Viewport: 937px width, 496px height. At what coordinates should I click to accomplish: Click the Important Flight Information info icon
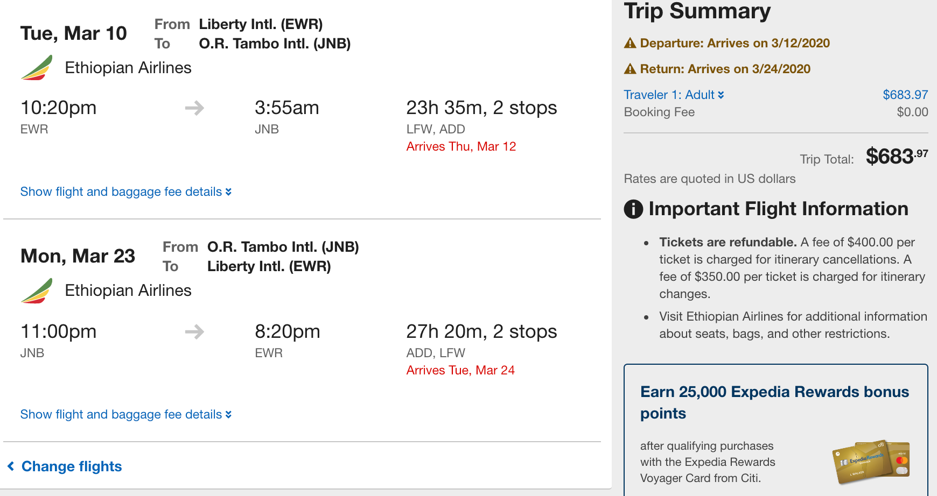633,209
